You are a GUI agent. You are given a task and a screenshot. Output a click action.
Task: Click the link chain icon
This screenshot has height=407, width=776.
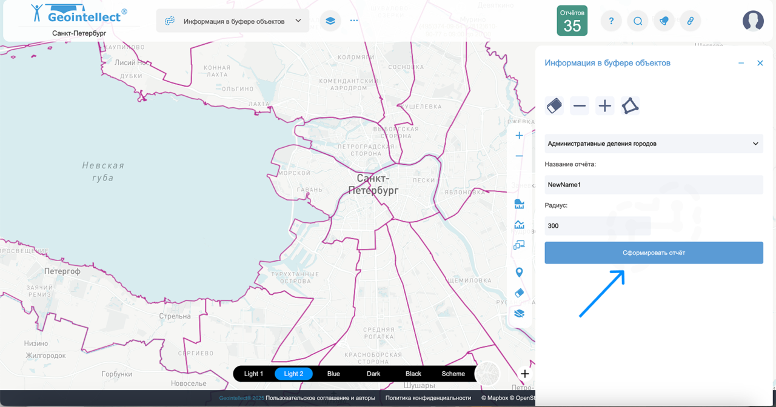click(690, 21)
